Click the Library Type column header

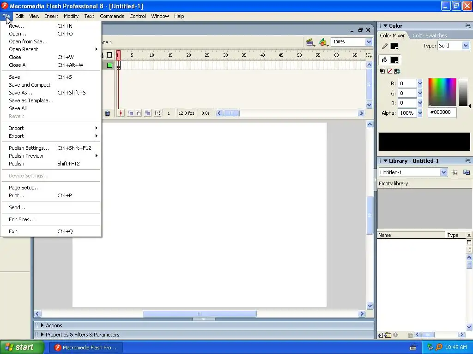(x=456, y=235)
